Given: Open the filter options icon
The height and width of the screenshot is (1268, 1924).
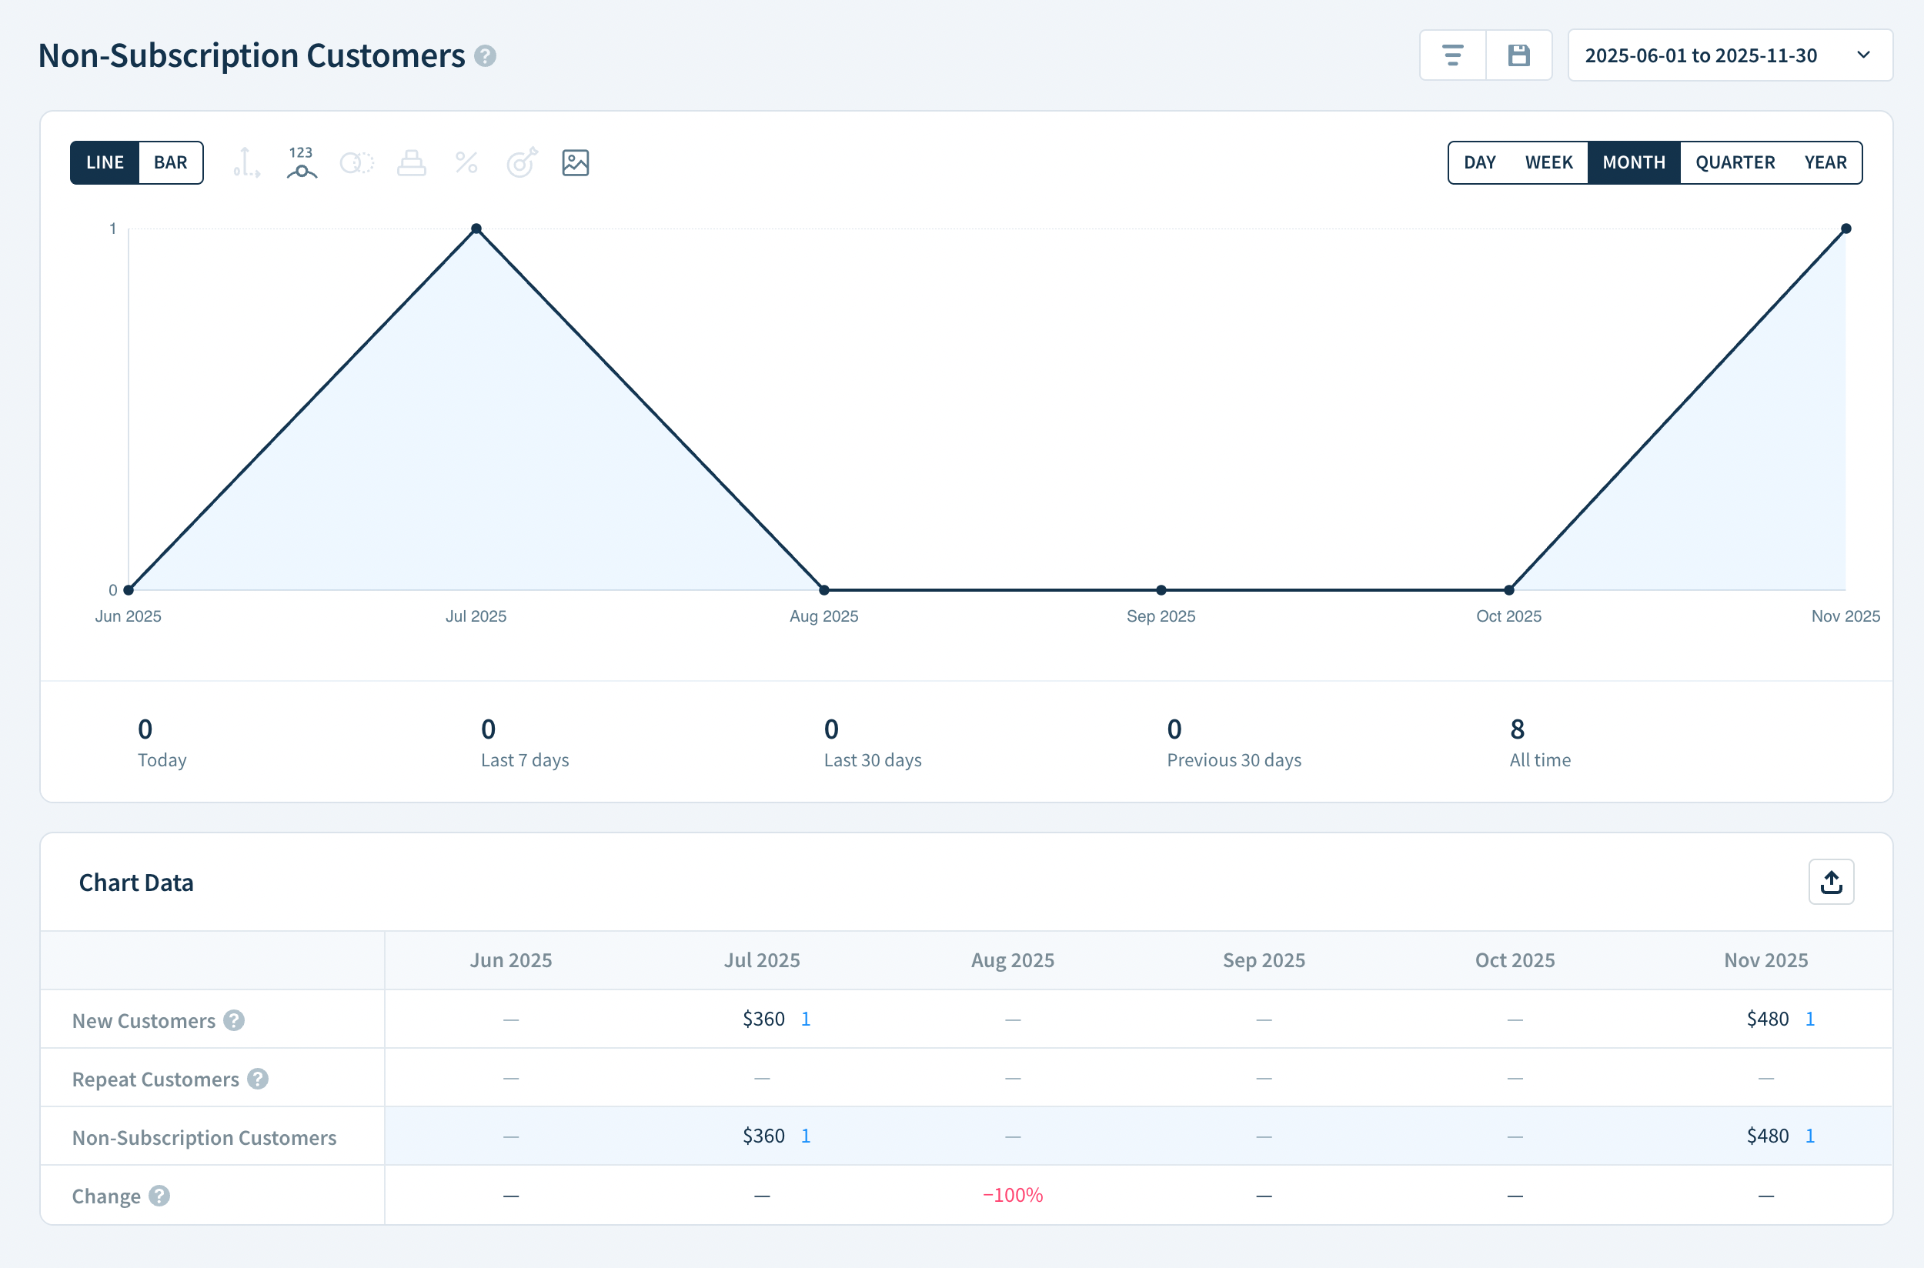Looking at the screenshot, I should pyautogui.click(x=1451, y=55).
